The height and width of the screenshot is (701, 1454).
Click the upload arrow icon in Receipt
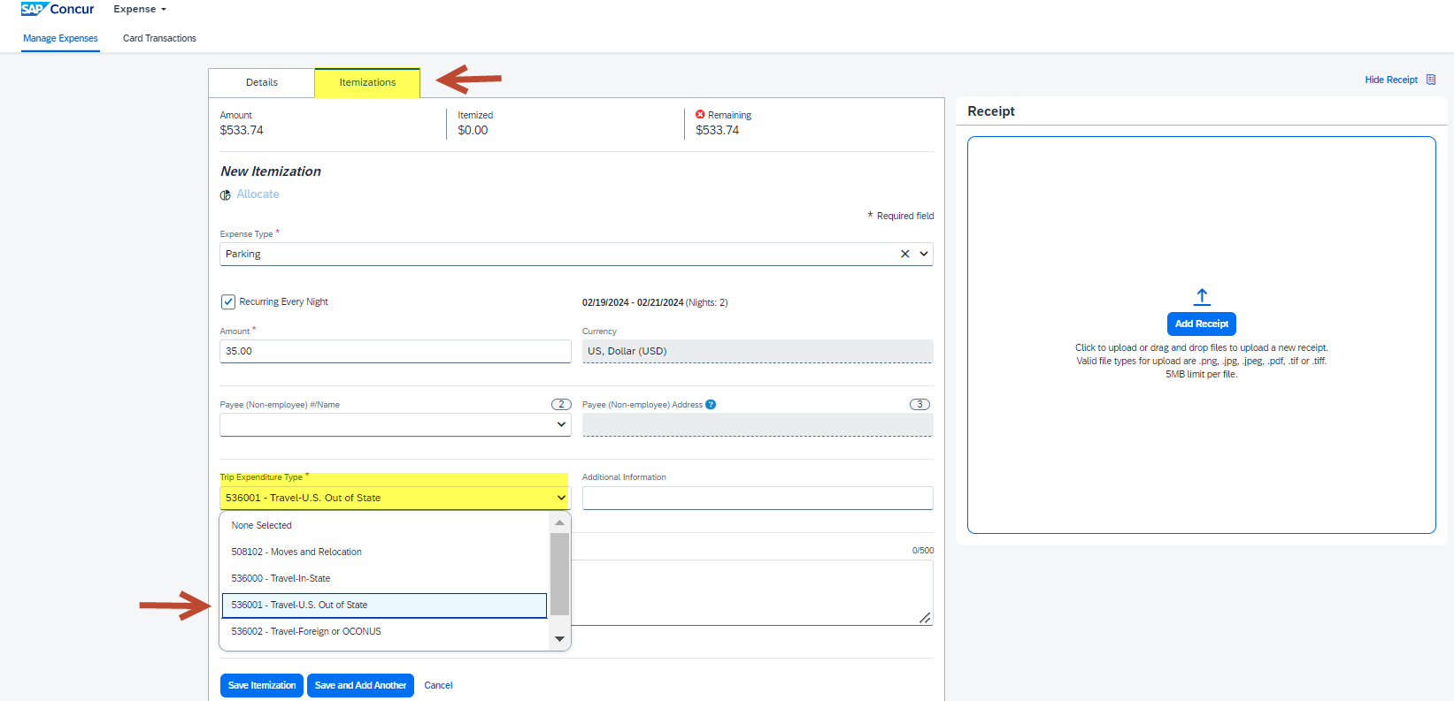click(x=1201, y=297)
